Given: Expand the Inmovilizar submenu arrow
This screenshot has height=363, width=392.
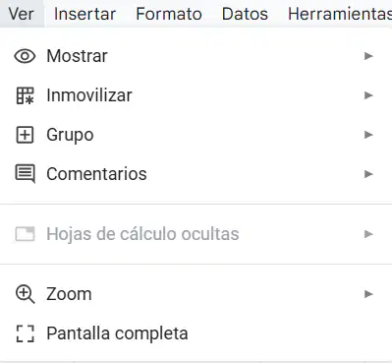Looking at the screenshot, I should point(368,95).
